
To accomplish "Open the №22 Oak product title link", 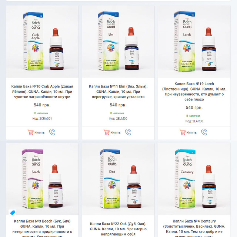I will pyautogui.click(x=118, y=229).
